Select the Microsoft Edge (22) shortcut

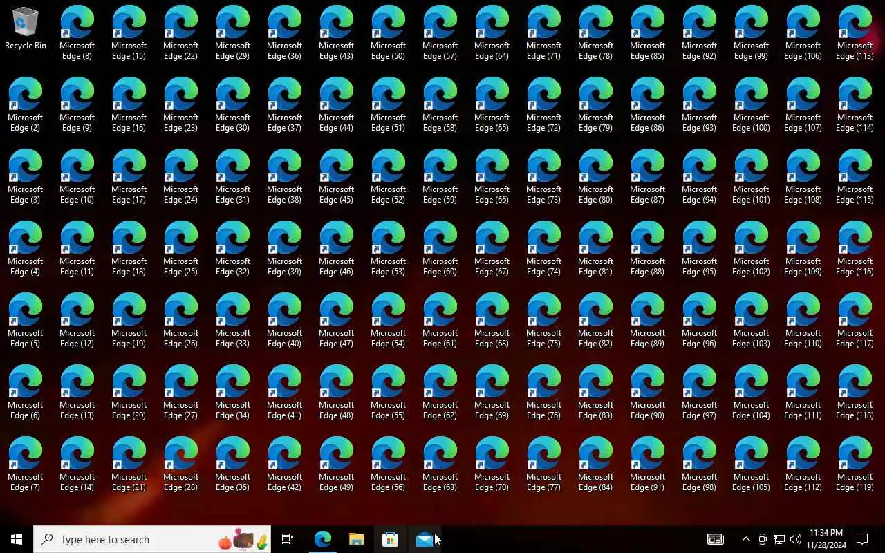pos(181,33)
